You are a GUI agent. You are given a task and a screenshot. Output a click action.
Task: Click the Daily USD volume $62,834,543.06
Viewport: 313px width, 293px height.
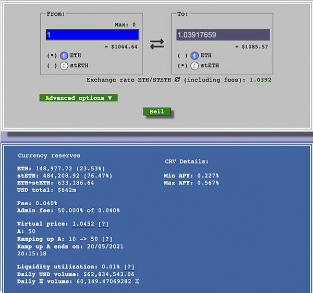click(76, 274)
